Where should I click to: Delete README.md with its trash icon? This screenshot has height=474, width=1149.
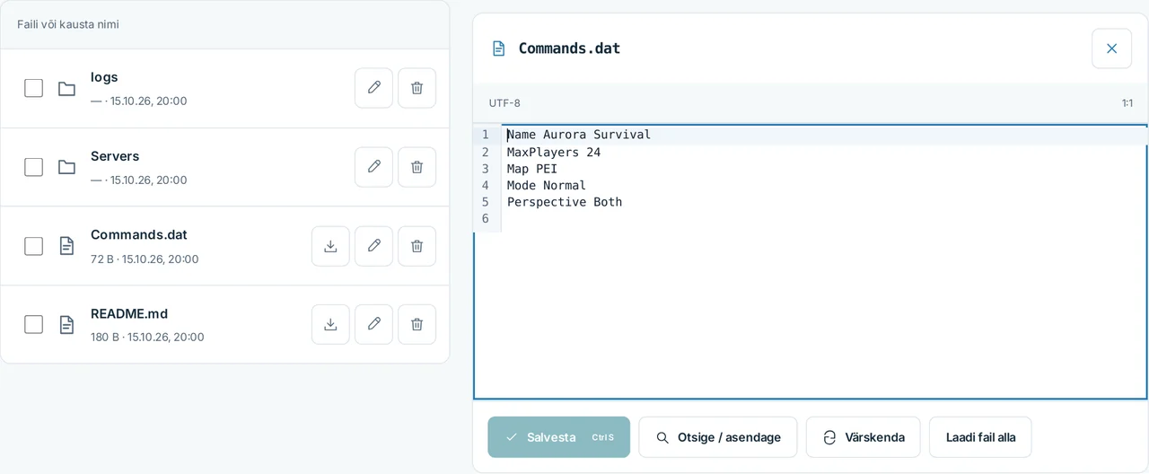pyautogui.click(x=417, y=324)
